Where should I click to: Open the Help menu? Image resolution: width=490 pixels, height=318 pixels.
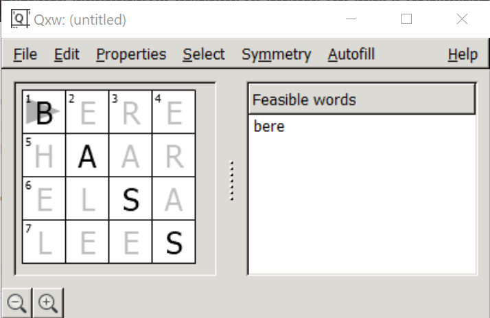tap(462, 54)
